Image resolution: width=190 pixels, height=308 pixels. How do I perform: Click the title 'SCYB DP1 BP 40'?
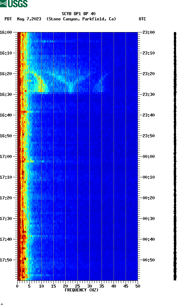point(78,14)
